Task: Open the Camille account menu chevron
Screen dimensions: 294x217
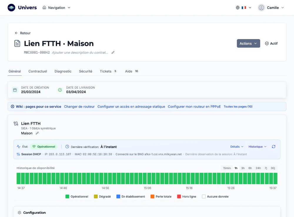Action: click(x=283, y=8)
